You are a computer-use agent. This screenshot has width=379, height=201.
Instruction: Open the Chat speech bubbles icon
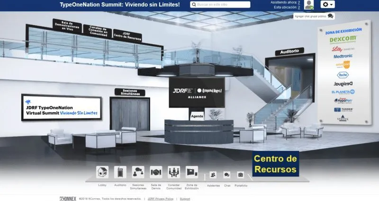(x=227, y=175)
